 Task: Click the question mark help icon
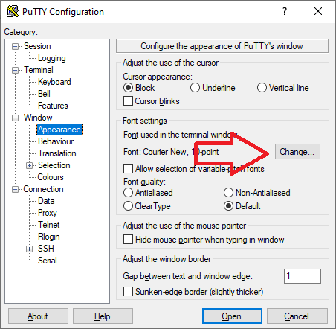(285, 11)
